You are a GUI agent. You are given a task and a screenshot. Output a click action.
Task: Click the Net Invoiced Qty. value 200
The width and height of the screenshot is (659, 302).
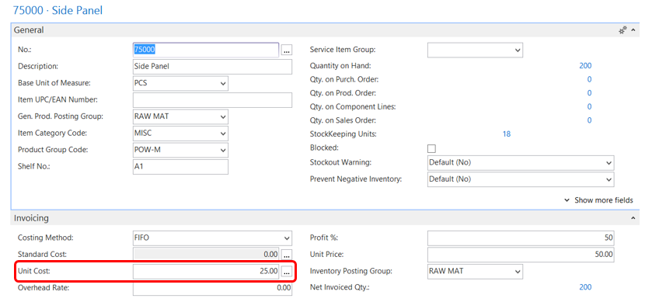tap(585, 287)
